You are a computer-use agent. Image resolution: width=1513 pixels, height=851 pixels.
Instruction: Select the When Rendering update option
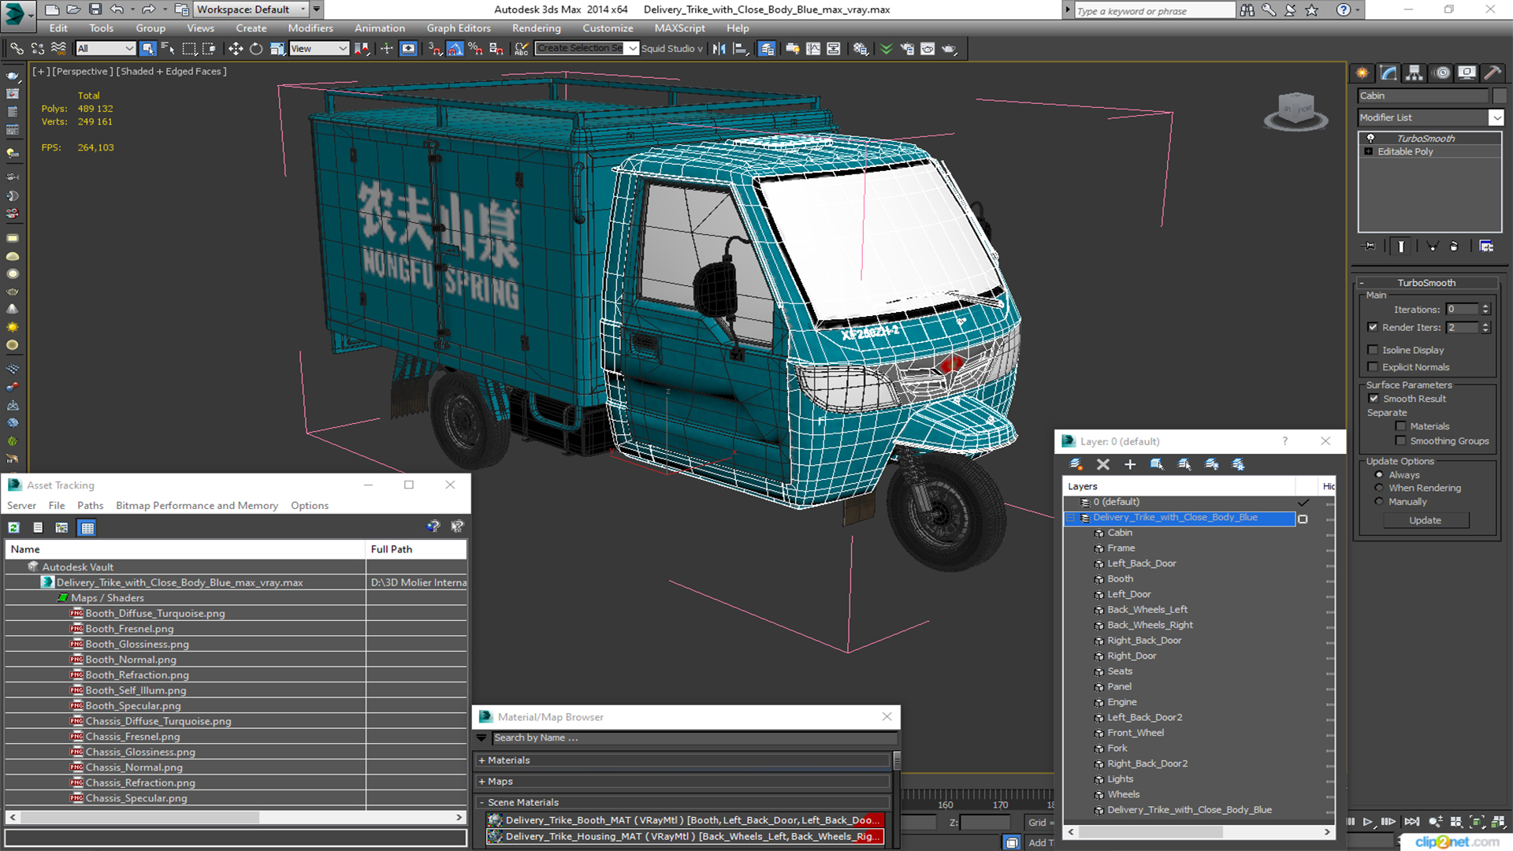(x=1379, y=488)
